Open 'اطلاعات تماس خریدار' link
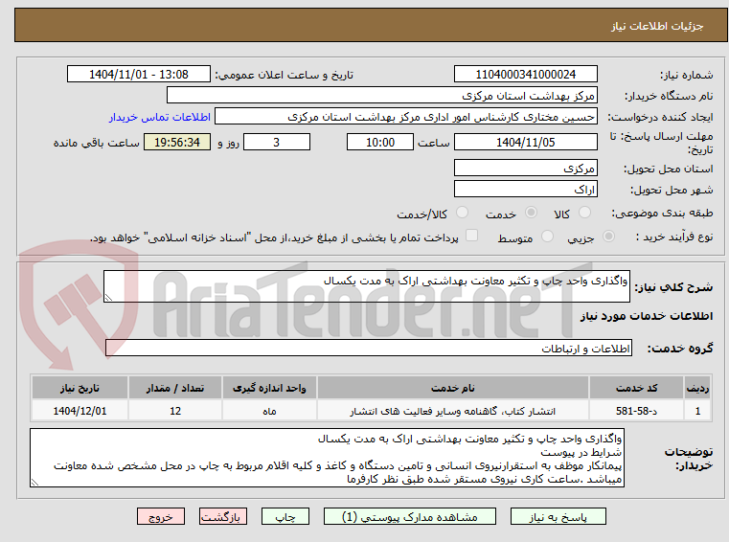The height and width of the screenshot is (542, 729). 159,117
